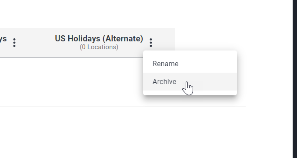Click the dark vertical bar at right edge
The width and height of the screenshot is (297, 158).
[x=295, y=79]
